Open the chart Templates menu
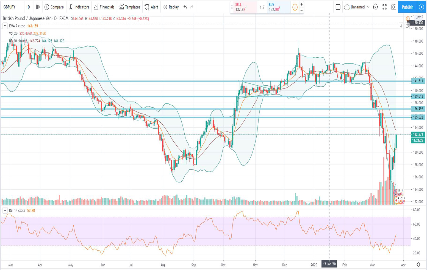Screen dimensions: 427x270 [129, 7]
